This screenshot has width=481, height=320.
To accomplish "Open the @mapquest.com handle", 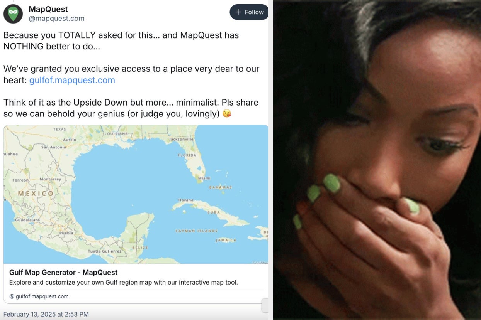I will 56,19.
